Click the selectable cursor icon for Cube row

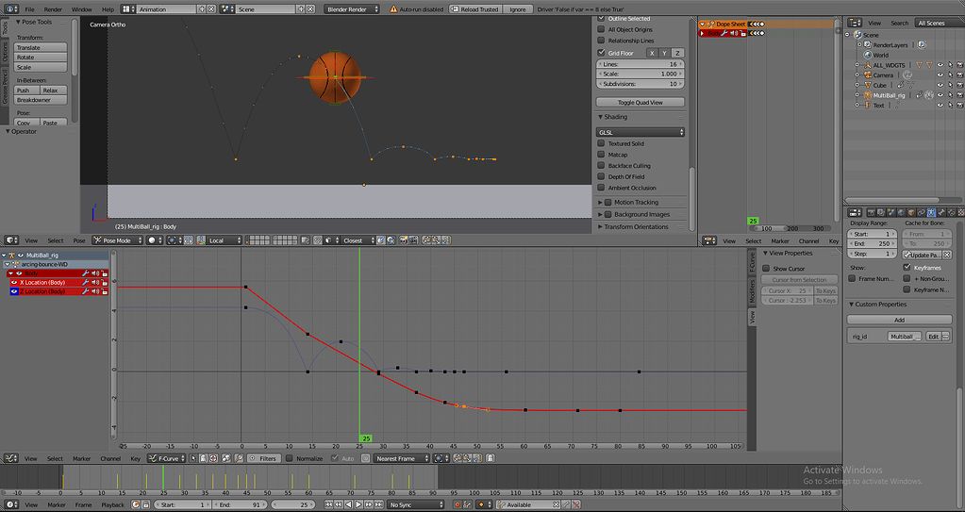950,85
